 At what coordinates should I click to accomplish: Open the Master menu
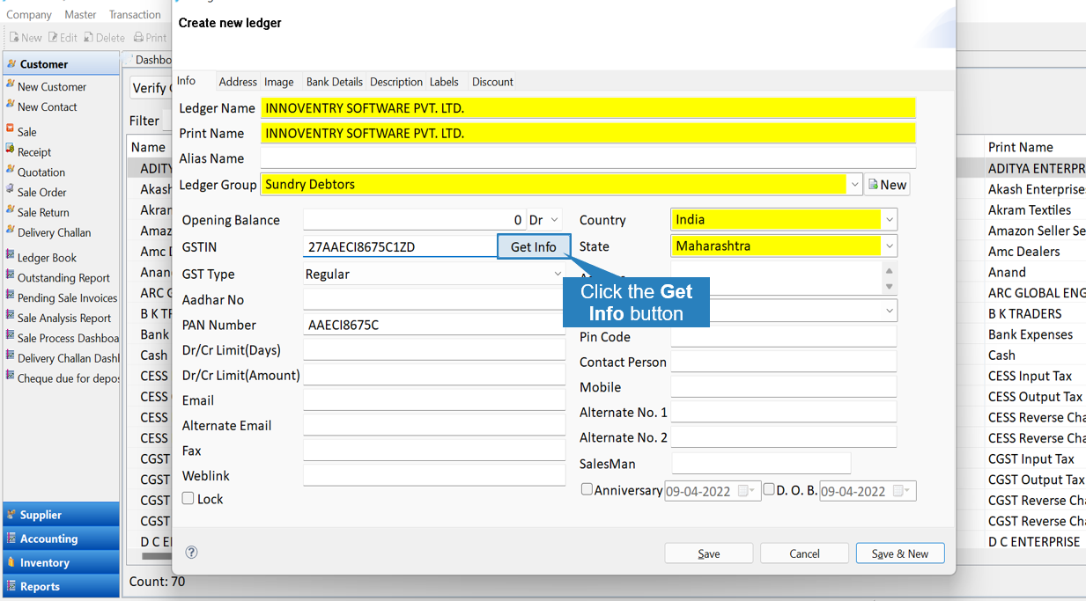[x=80, y=14]
